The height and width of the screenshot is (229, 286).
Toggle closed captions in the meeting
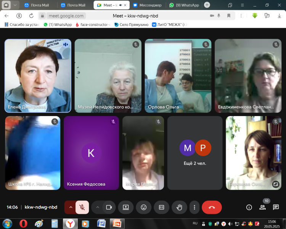[161, 207]
